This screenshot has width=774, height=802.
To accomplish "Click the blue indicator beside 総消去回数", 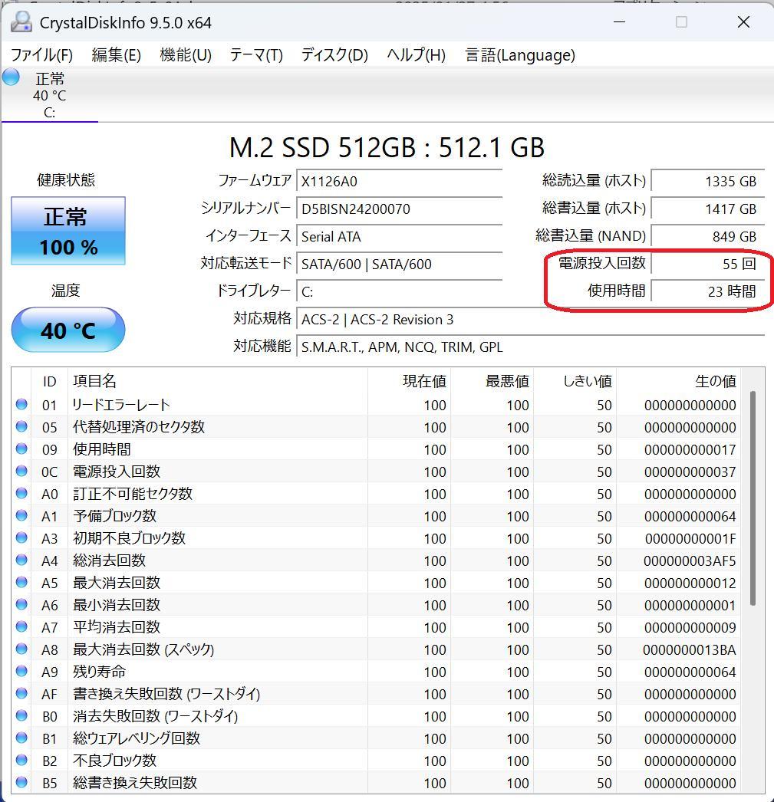I will (x=21, y=560).
